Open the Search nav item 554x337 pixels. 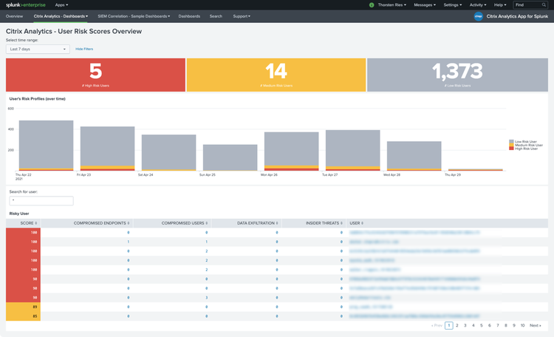tap(216, 16)
